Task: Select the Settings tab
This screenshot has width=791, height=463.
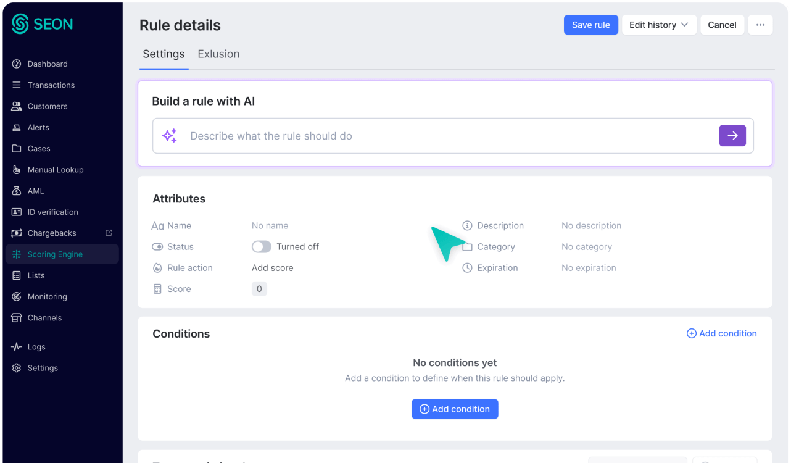Action: tap(164, 54)
